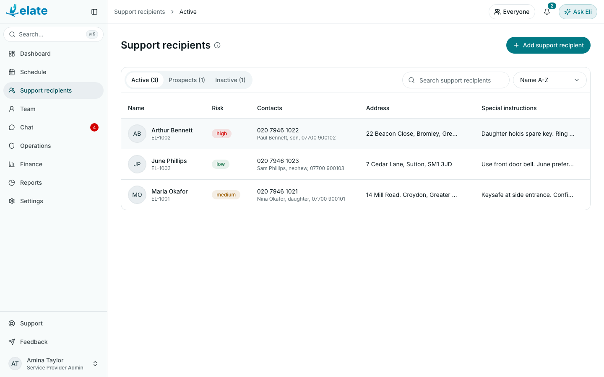This screenshot has height=377, width=604.
Task: Click the red Chat unread badge
Action: pos(94,127)
